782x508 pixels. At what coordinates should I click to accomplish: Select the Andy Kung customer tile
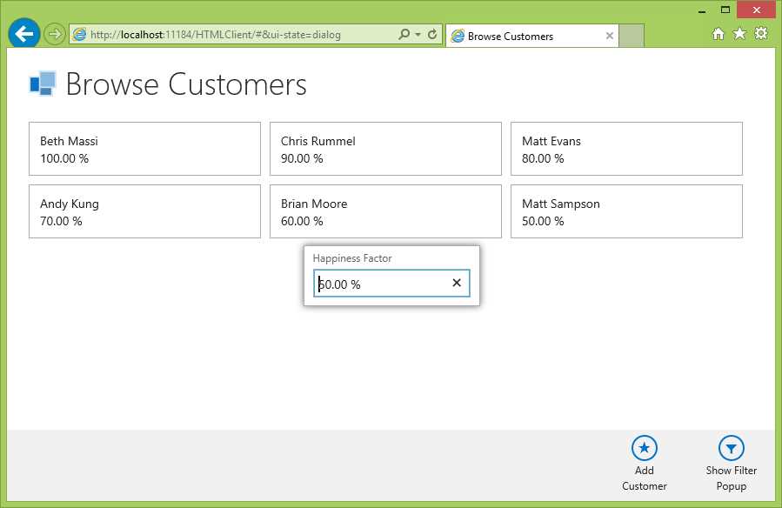(x=144, y=211)
